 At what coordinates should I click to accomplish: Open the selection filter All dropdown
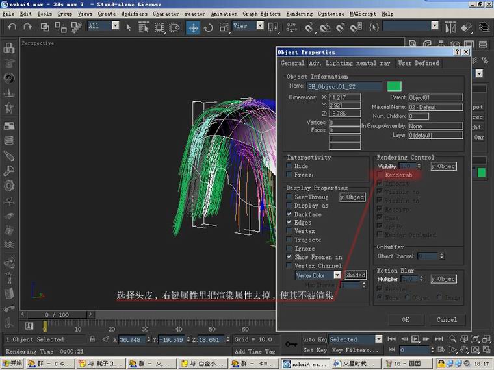(115, 25)
